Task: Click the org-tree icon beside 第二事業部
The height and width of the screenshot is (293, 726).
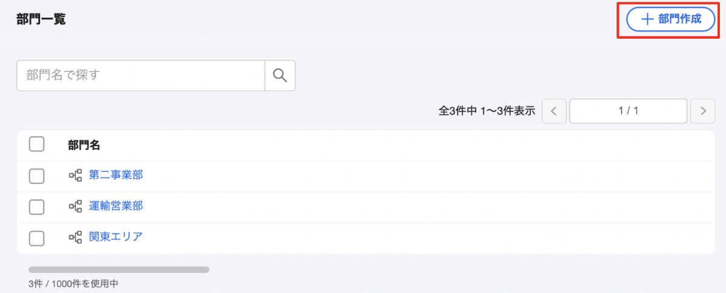Action: coord(76,176)
